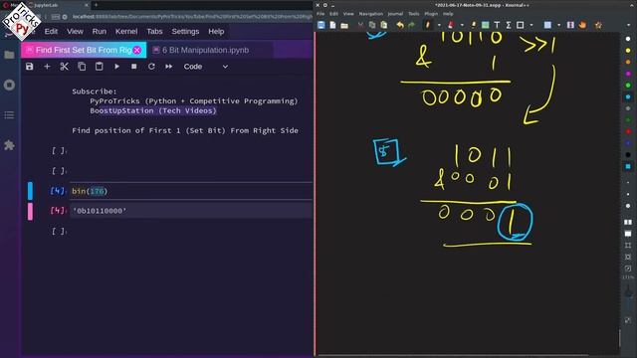
Task: Paste cells from clipboard in Jupyter toolbar
Action: (x=100, y=67)
